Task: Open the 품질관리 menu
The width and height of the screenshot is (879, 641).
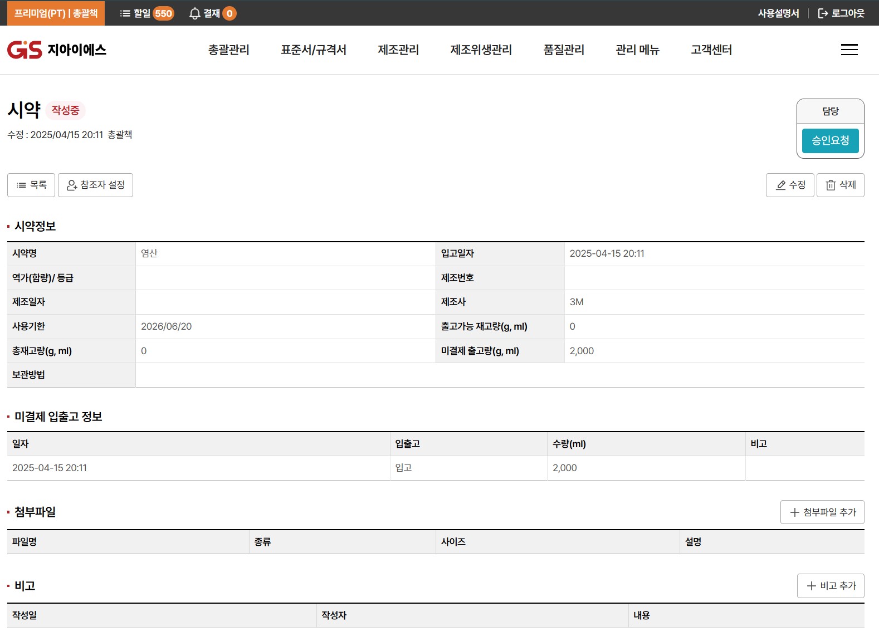Action: tap(564, 50)
